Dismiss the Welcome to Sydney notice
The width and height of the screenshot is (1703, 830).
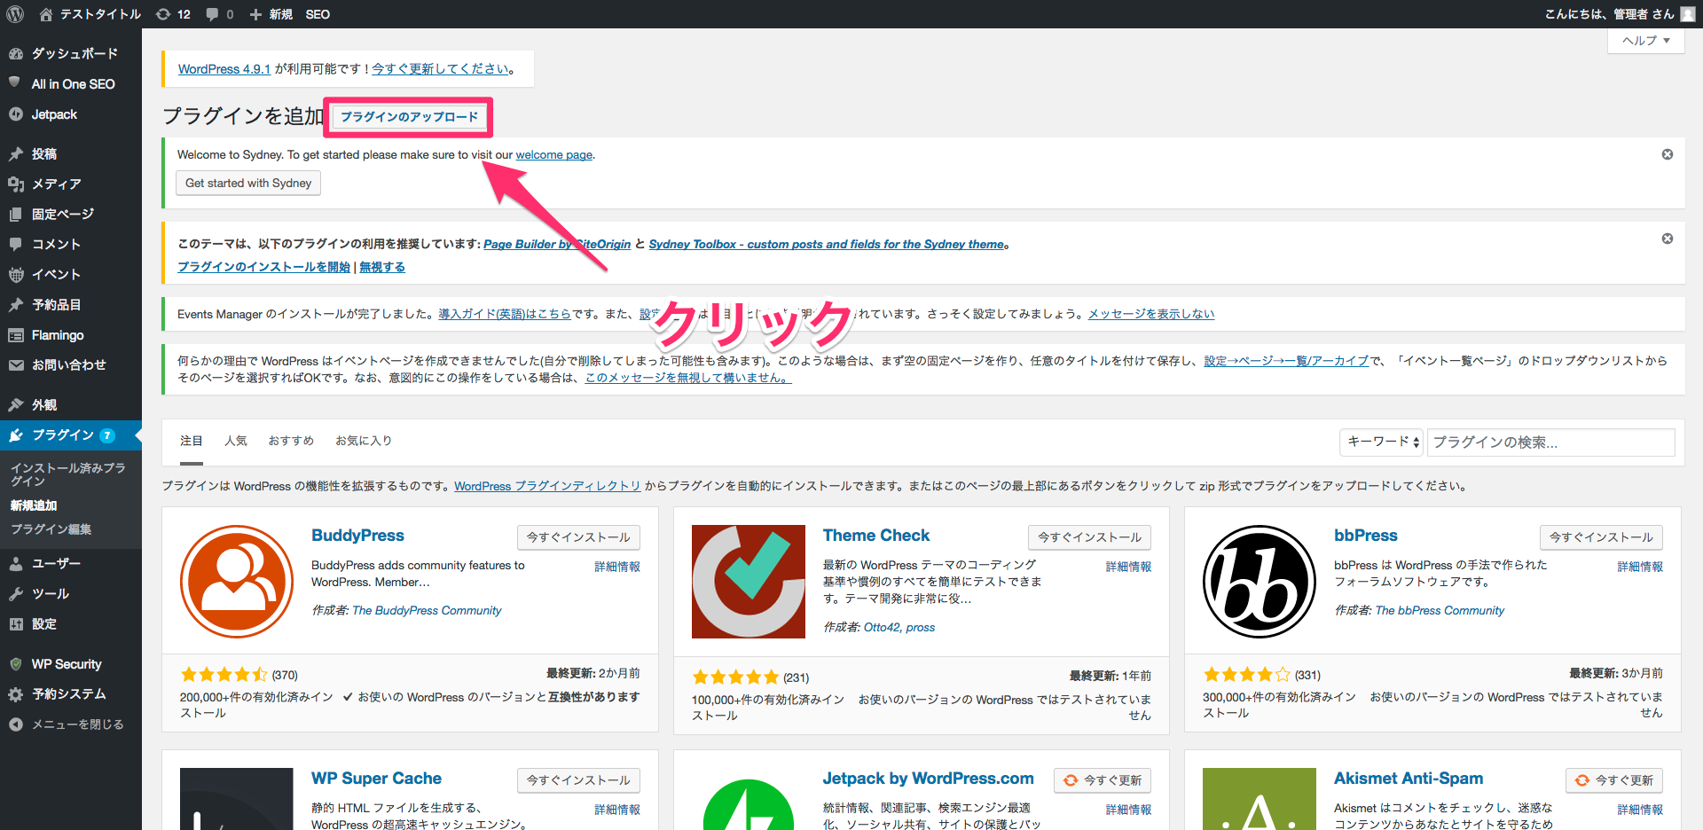pyautogui.click(x=1668, y=154)
